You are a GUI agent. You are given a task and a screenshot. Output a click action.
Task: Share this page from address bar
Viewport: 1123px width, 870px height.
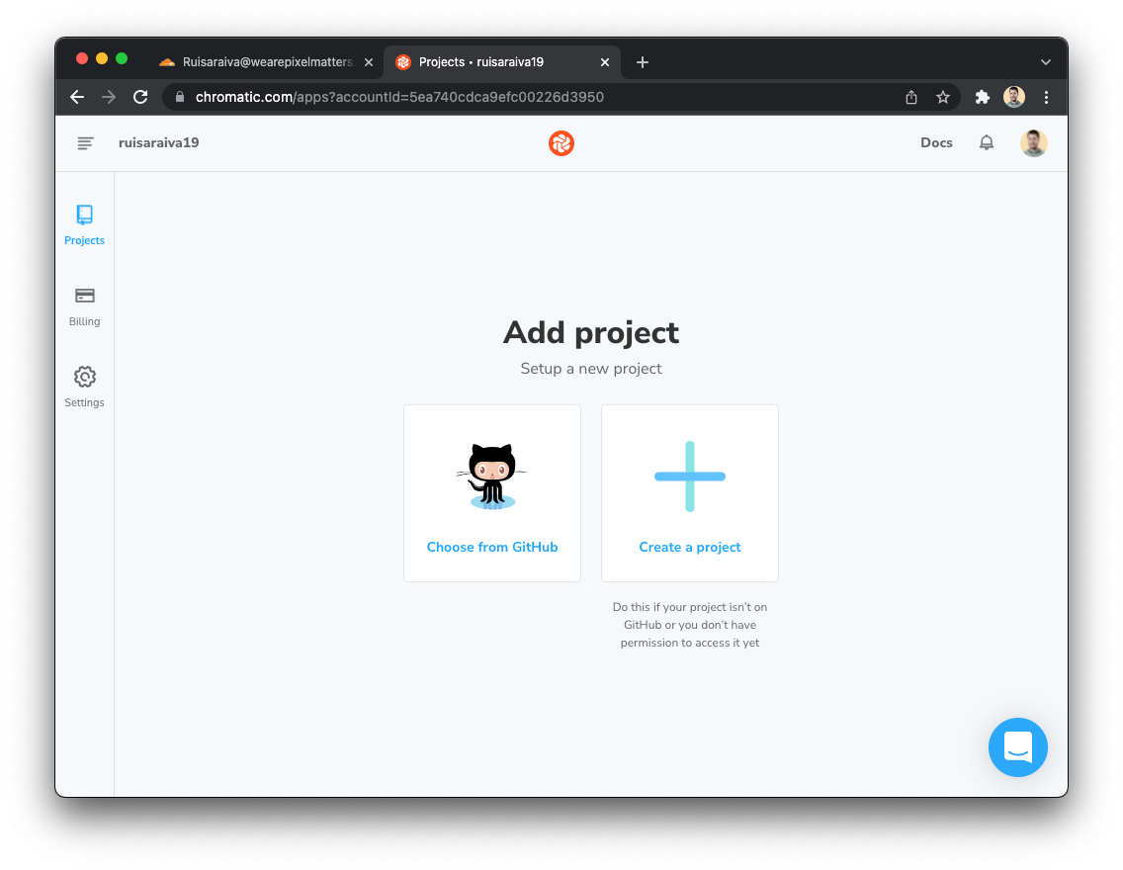911,98
